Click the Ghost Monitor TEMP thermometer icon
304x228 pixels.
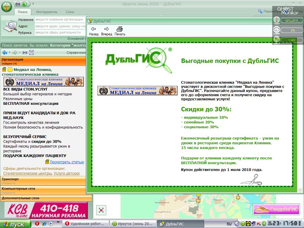(276, 20)
